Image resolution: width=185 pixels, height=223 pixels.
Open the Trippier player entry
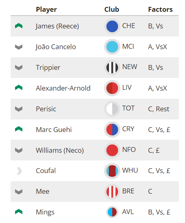click(x=48, y=67)
